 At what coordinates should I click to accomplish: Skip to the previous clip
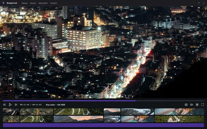coord(4,104)
